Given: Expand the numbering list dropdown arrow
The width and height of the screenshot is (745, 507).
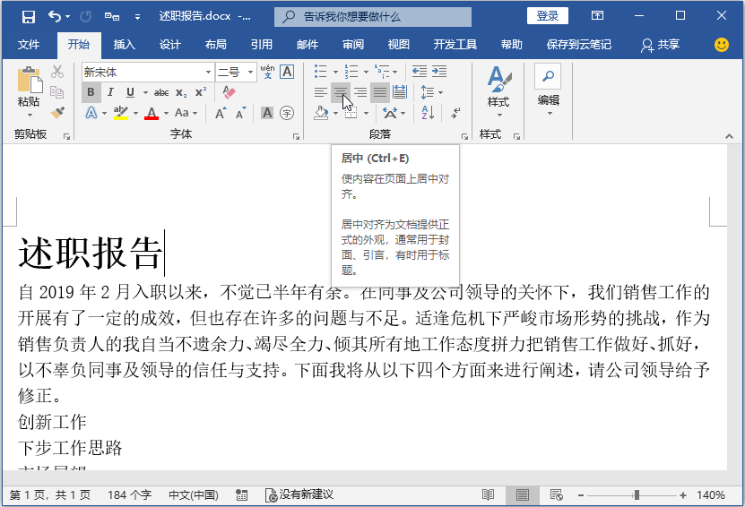Looking at the screenshot, I should [x=366, y=73].
